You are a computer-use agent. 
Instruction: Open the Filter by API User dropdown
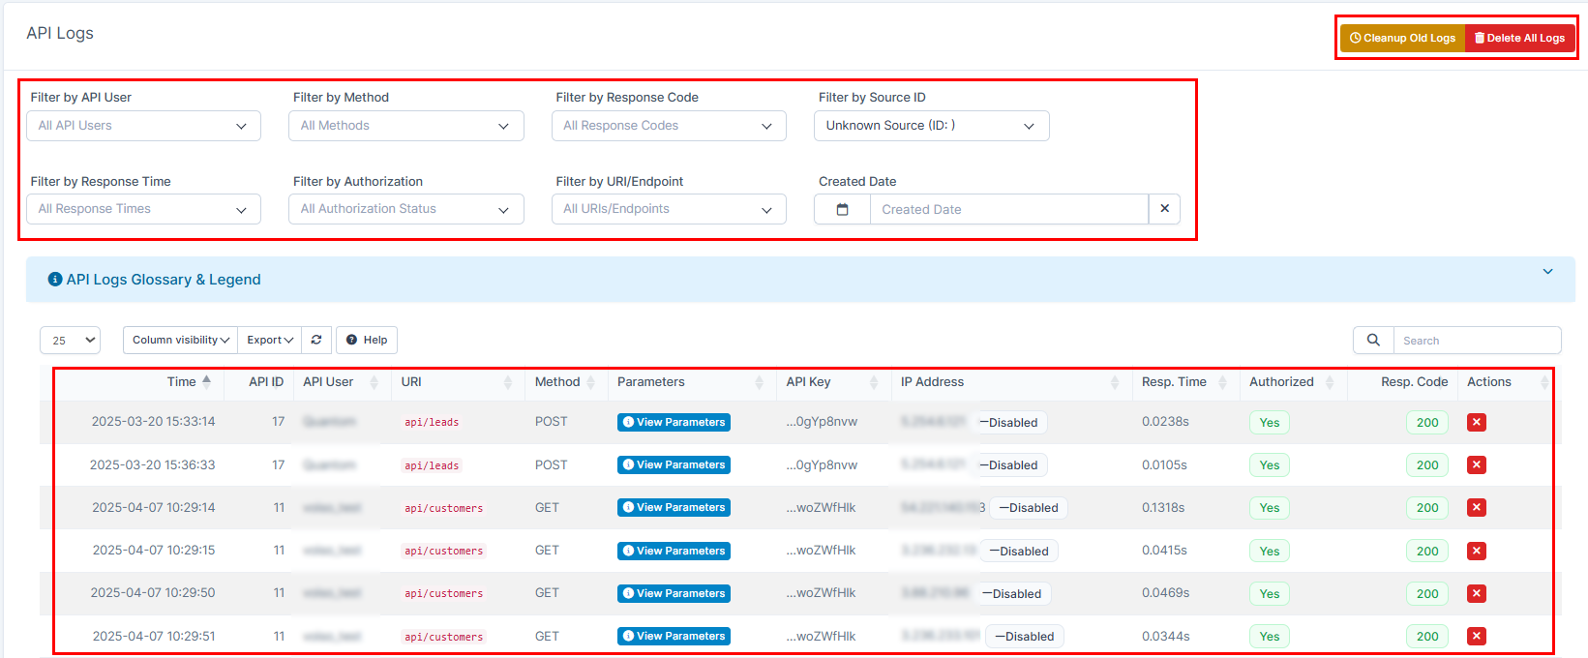point(143,126)
